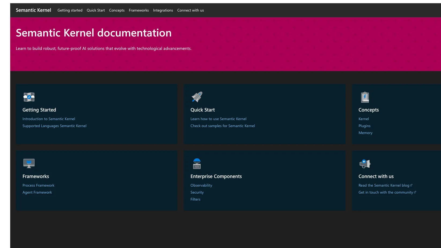Open the Agent Framework link
Screen dimensions: 441x248
[37, 192]
